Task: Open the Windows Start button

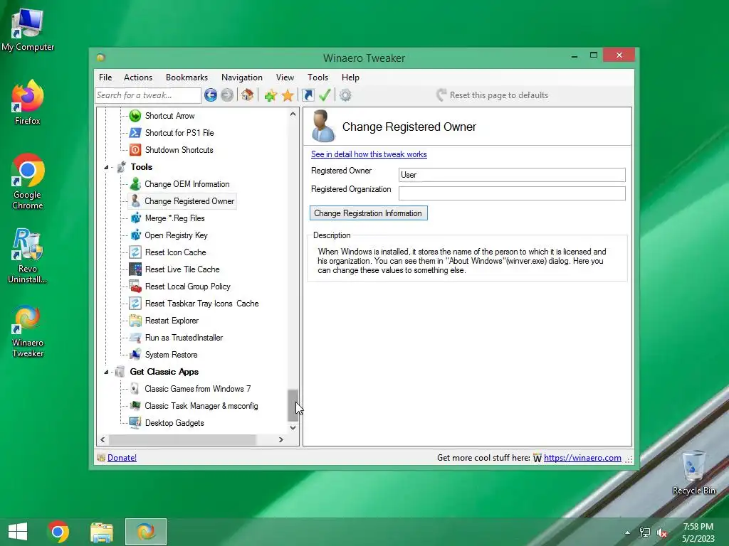Action: pos(18,532)
